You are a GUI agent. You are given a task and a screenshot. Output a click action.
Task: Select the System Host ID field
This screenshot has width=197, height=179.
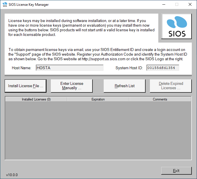click(163, 68)
